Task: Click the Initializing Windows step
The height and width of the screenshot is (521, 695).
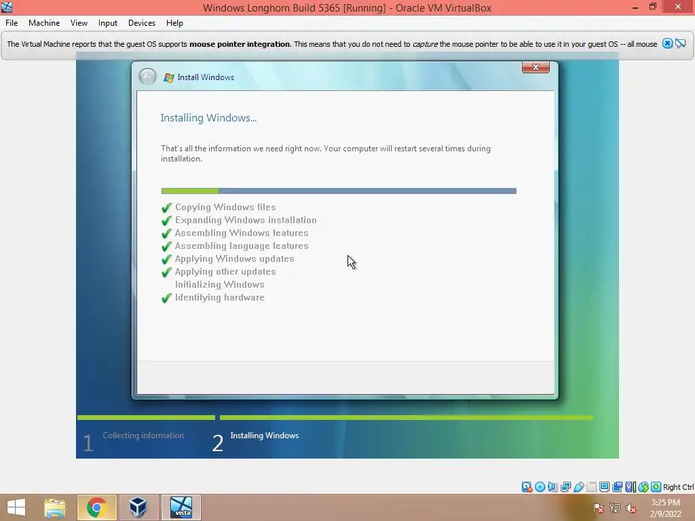Action: click(219, 284)
